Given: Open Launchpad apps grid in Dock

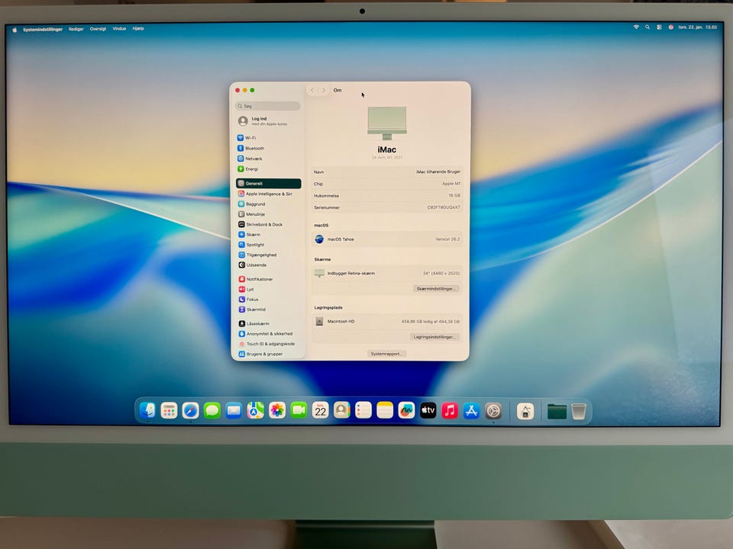Looking at the screenshot, I should (x=169, y=411).
